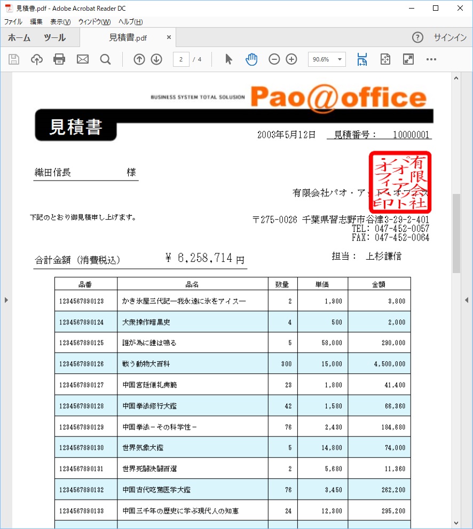
Task: Click the Pao@office logo
Action: click(338, 98)
